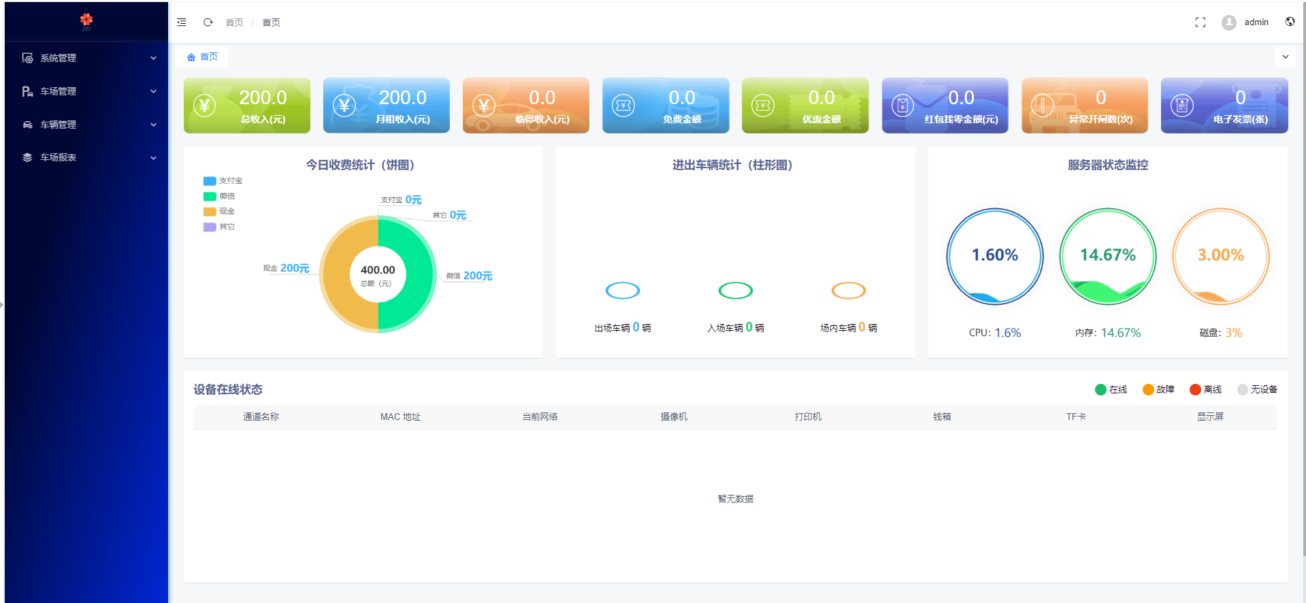Click the invoice icon on 电子发票 card

(x=1181, y=105)
